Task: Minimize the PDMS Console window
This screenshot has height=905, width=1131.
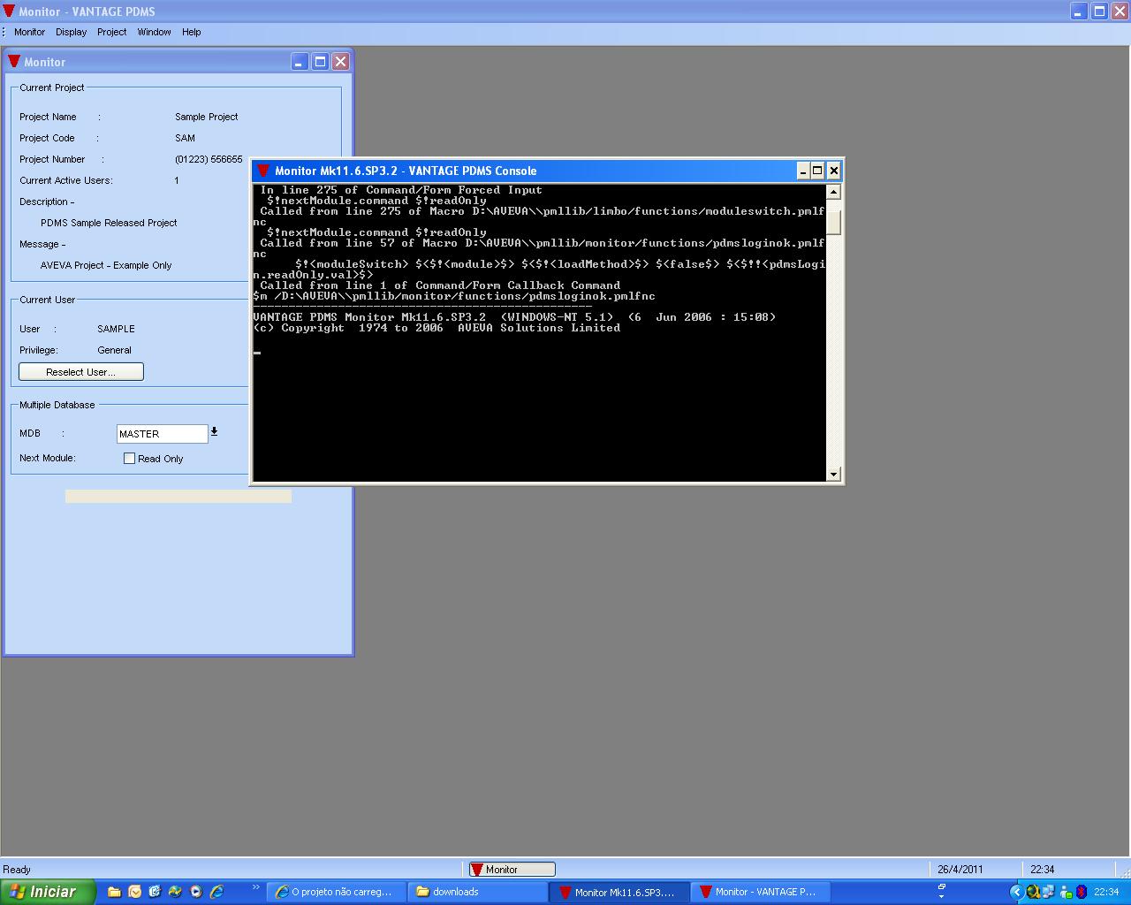Action: [803, 171]
